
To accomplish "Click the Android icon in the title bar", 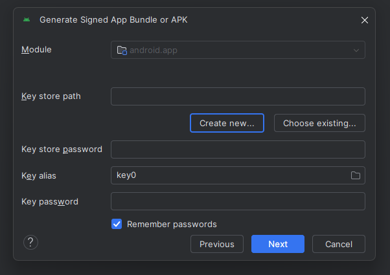I will click(x=27, y=19).
